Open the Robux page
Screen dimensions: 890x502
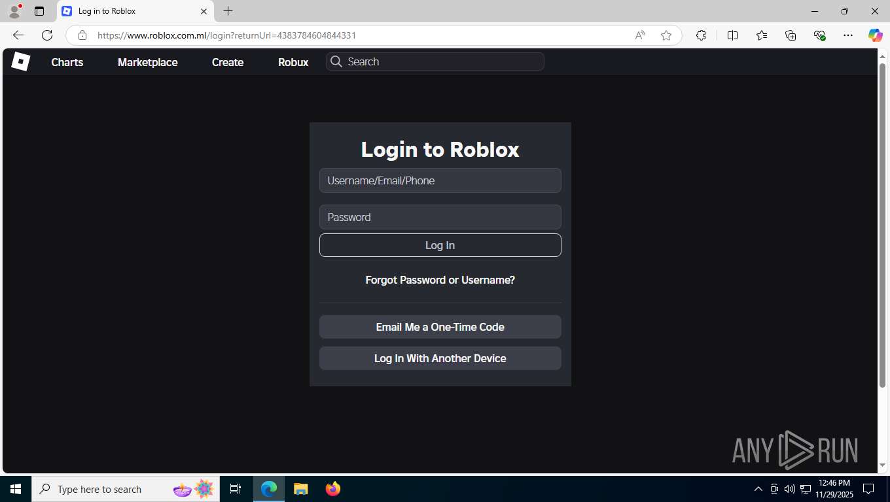293,62
